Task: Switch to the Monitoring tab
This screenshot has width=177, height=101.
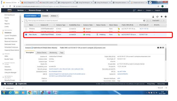Action: (x=53, y=53)
